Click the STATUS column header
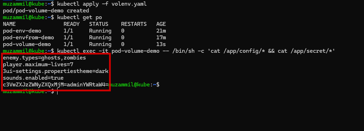The image size is (364, 131). [x=99, y=24]
